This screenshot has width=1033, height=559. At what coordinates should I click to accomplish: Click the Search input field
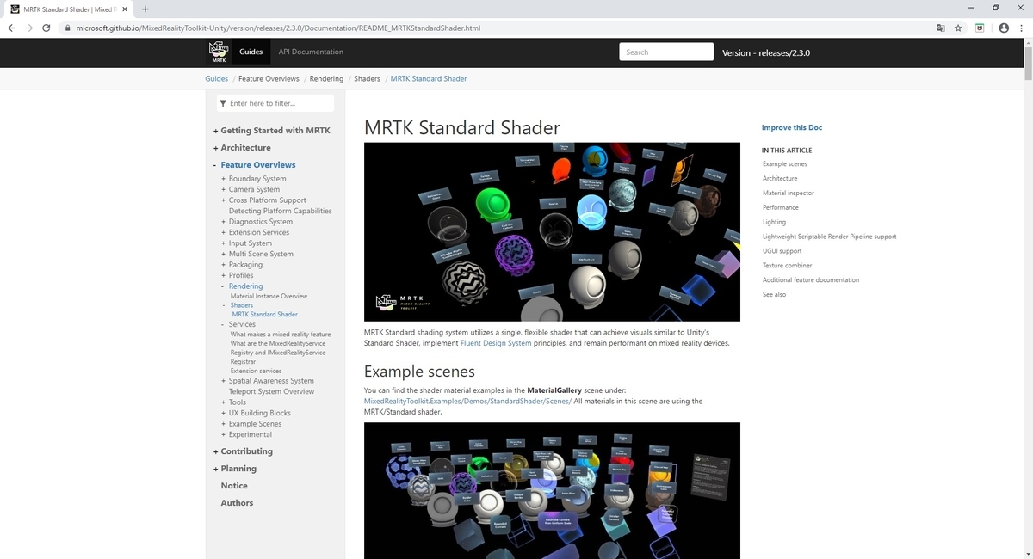(666, 52)
